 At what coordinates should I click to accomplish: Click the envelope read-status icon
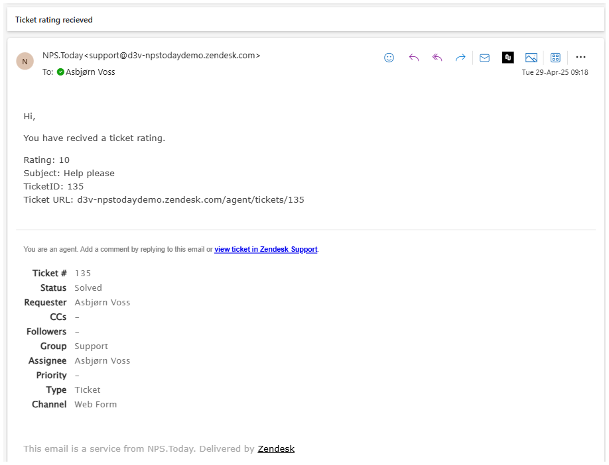pyautogui.click(x=484, y=58)
